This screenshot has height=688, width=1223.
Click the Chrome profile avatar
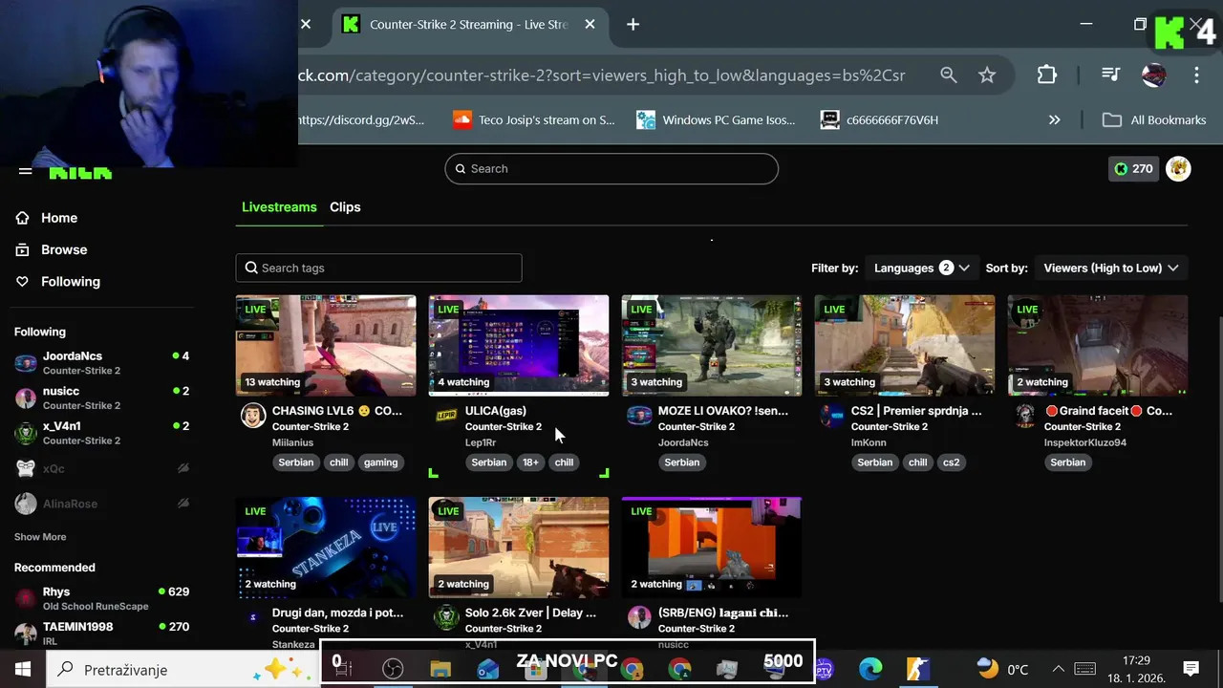tap(1154, 75)
